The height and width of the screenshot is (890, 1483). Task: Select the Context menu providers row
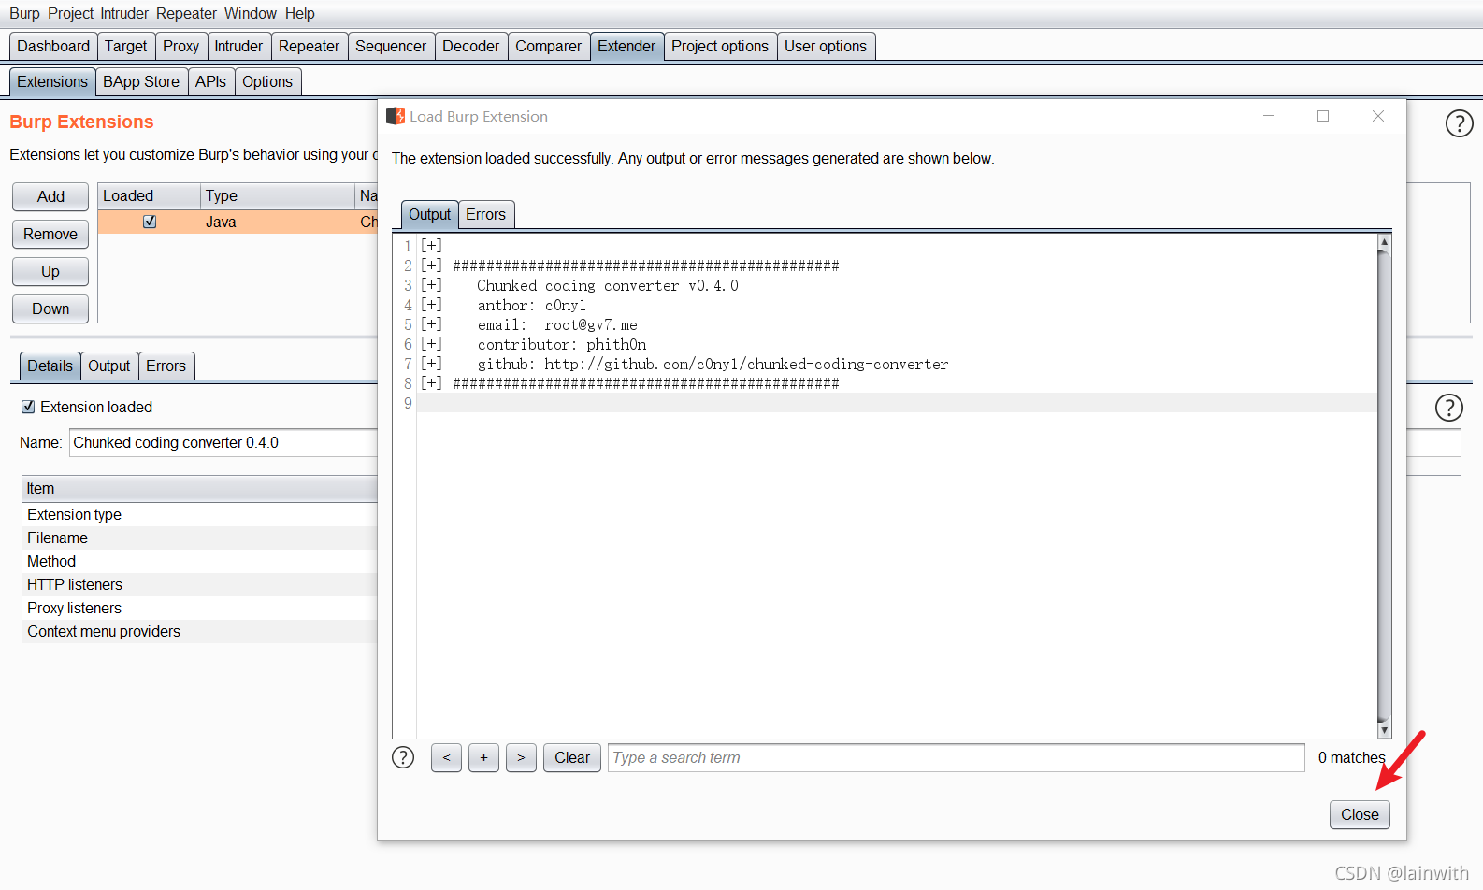click(x=200, y=632)
